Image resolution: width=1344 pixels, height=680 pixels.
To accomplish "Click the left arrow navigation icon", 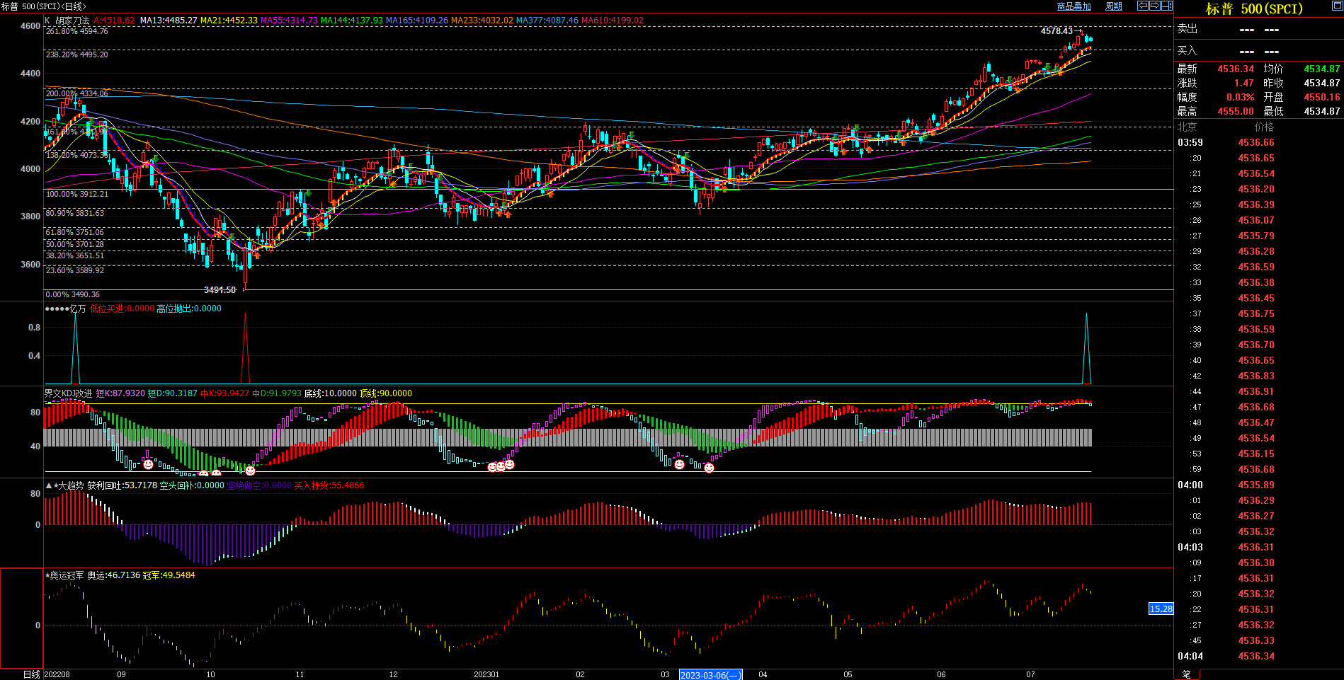I will click(x=1142, y=6).
